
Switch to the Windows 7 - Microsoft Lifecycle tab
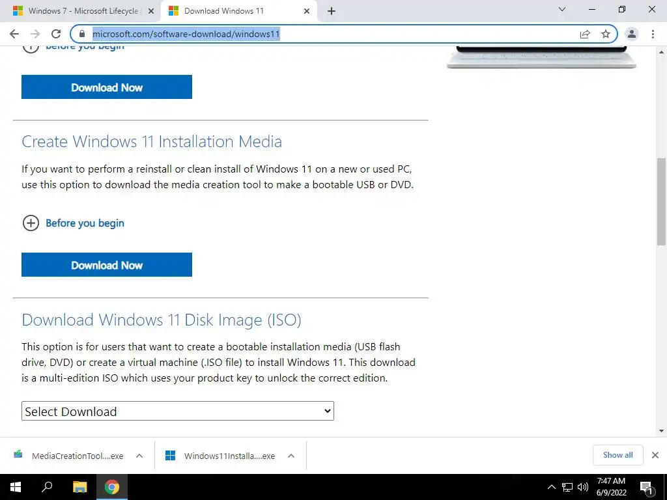[x=81, y=11]
